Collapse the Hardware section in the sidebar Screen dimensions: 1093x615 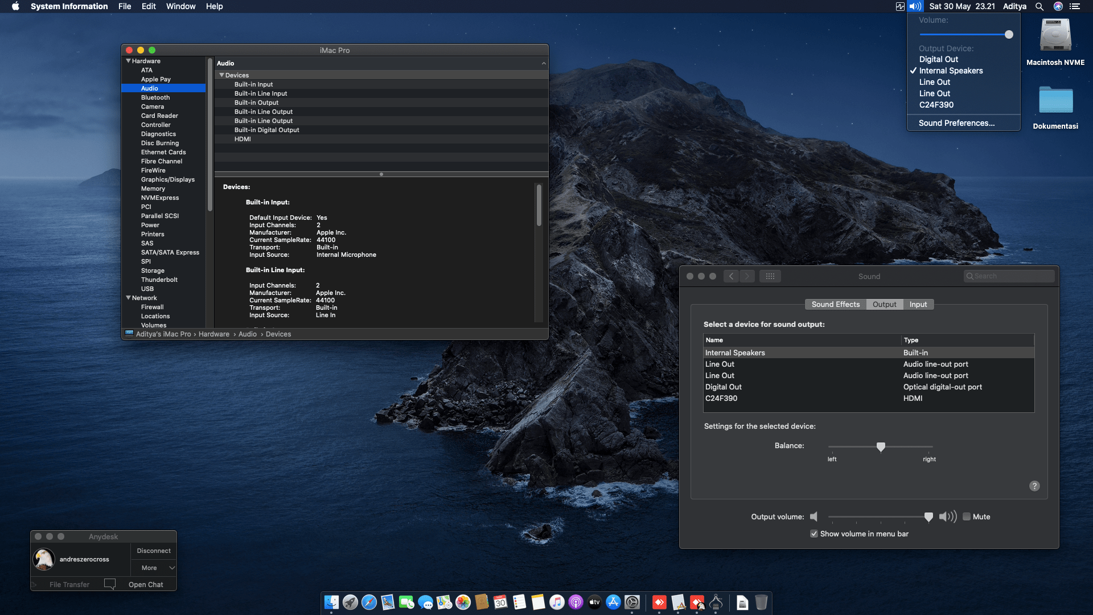129,61
